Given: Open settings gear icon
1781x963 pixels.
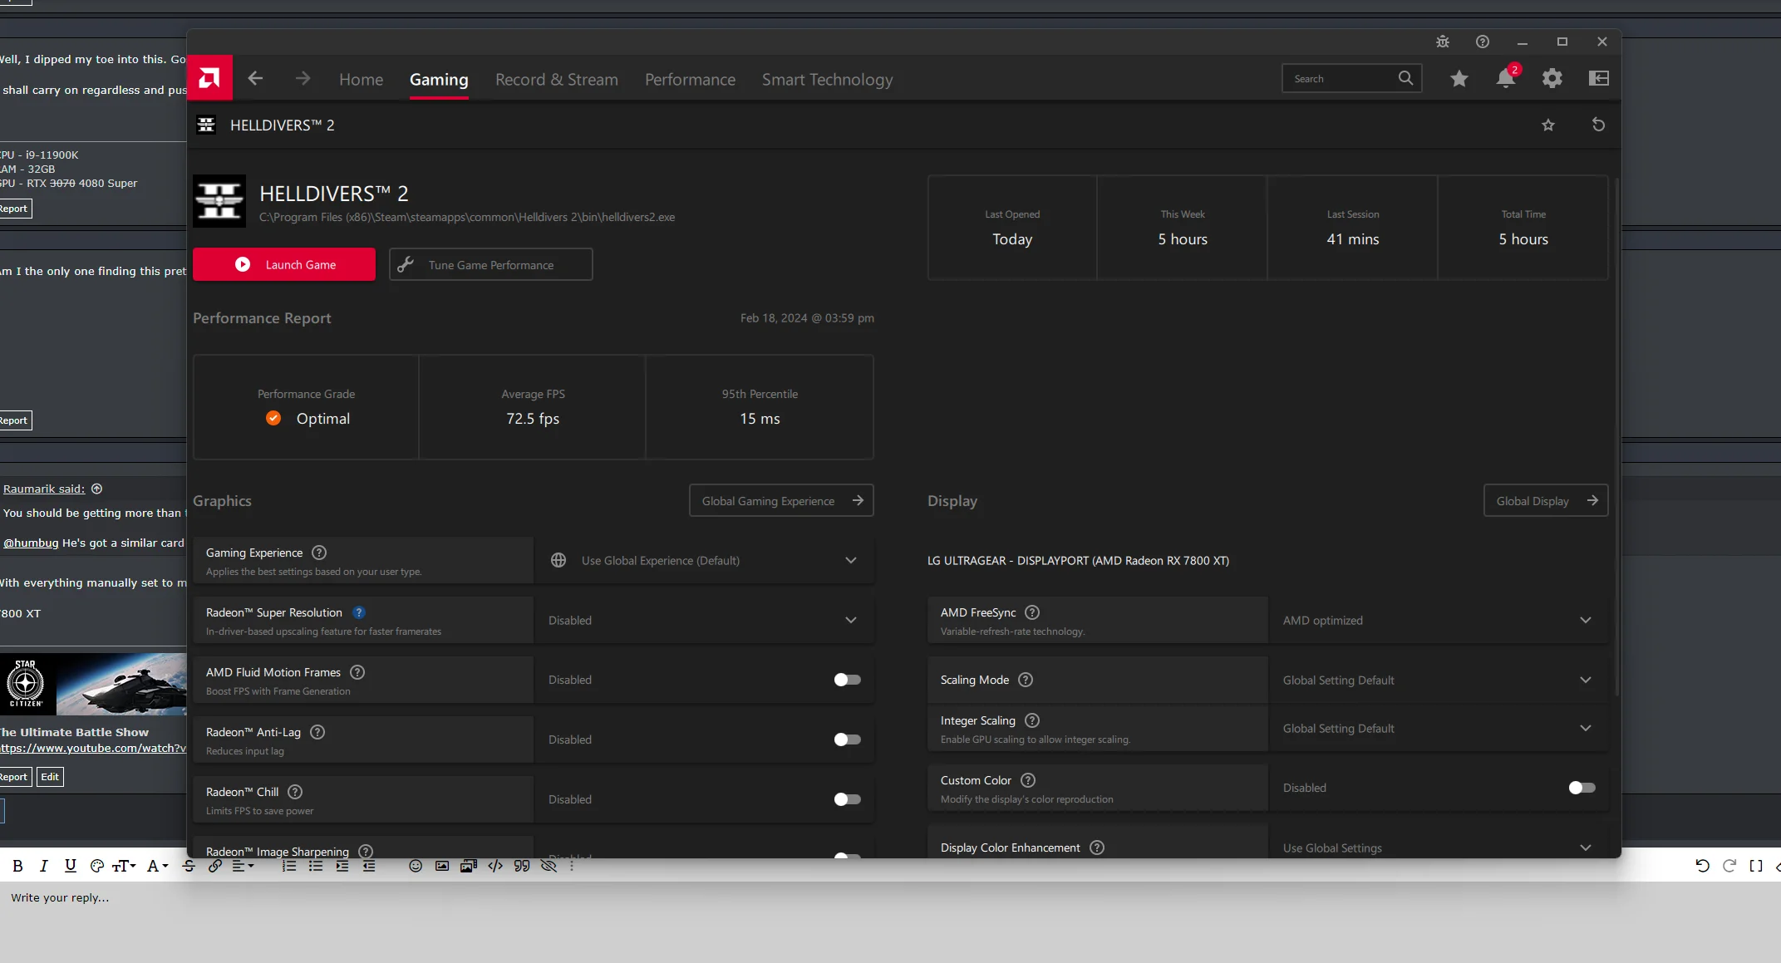Looking at the screenshot, I should [1552, 78].
